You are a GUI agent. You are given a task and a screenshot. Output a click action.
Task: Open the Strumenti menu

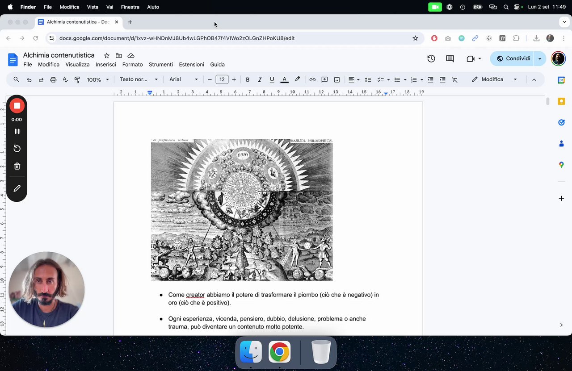point(161,64)
